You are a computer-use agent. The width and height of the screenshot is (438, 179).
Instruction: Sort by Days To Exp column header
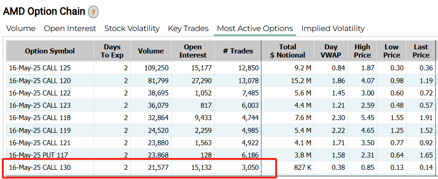tap(112, 51)
